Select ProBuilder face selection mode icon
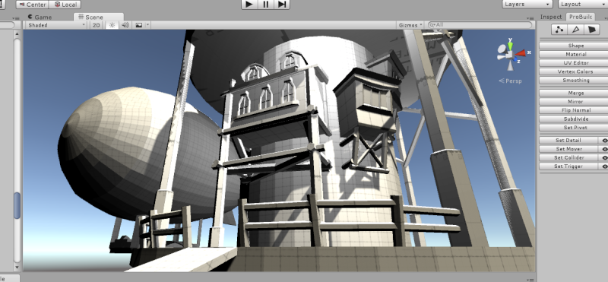This screenshot has width=608, height=282. pos(591,30)
